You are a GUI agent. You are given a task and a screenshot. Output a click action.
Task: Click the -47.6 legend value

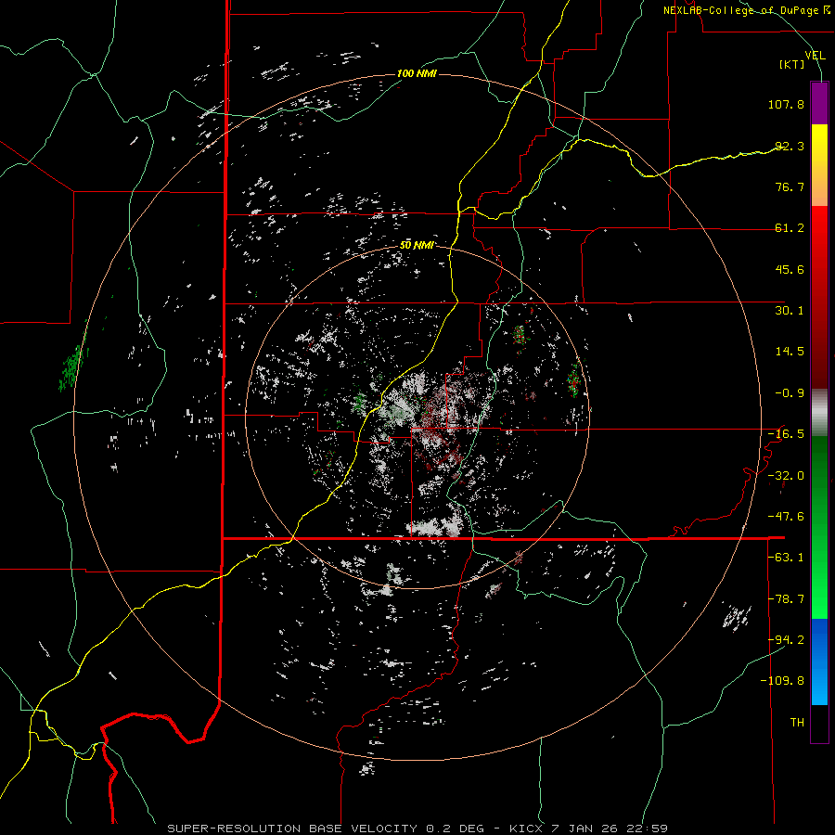coord(786,517)
